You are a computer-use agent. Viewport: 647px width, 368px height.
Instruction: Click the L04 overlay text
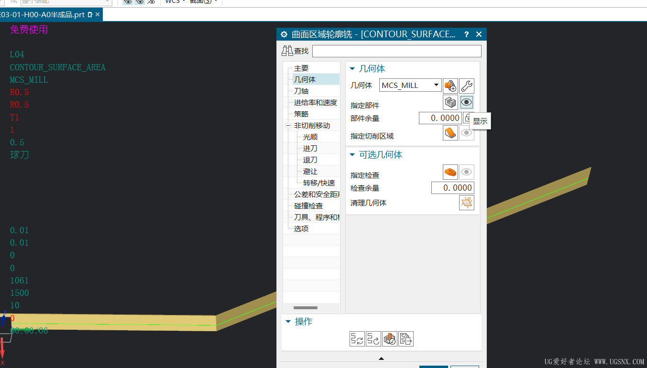[17, 54]
